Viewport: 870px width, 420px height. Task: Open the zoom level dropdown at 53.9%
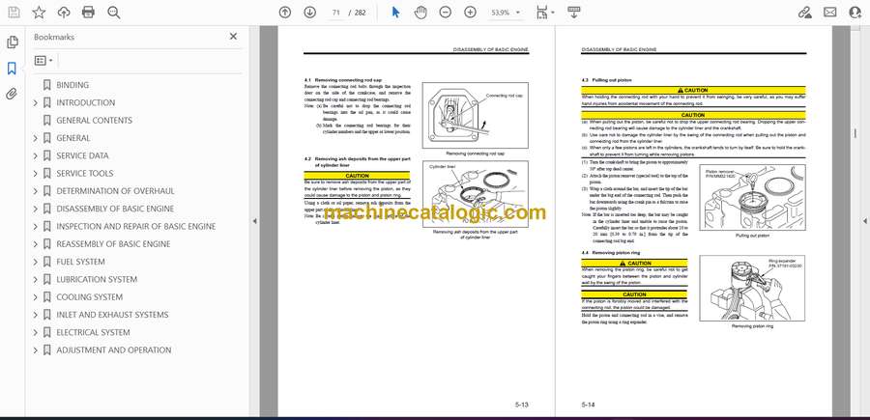[506, 13]
